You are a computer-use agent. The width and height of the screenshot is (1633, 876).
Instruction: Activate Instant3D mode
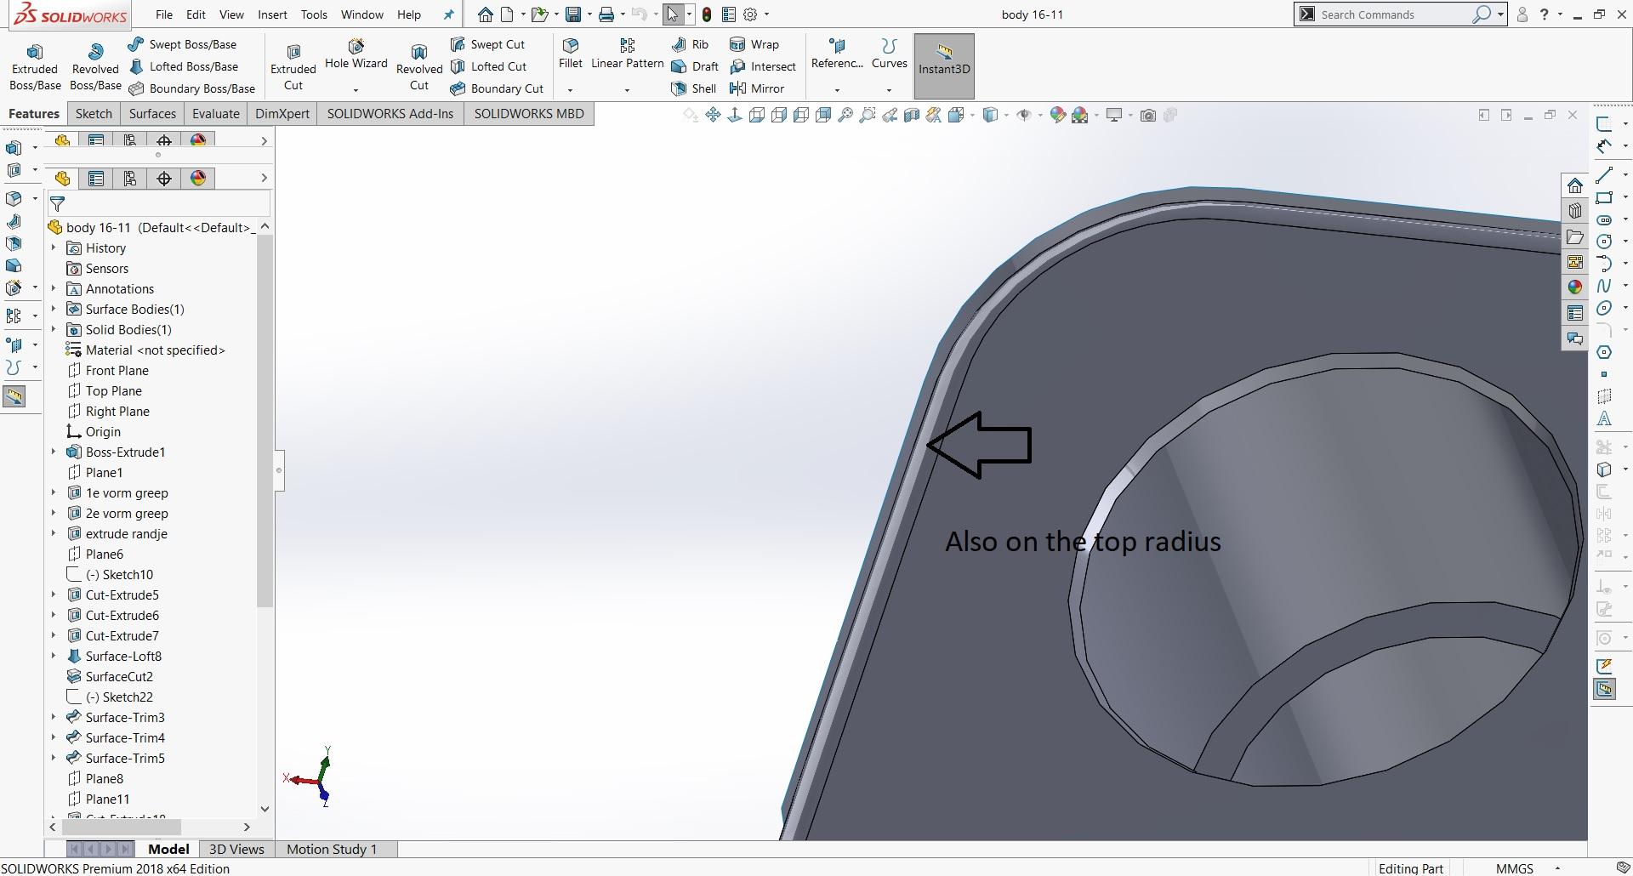tap(943, 65)
